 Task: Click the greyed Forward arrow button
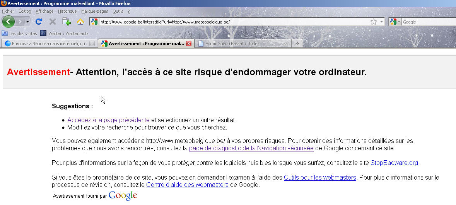pyautogui.click(x=20, y=22)
